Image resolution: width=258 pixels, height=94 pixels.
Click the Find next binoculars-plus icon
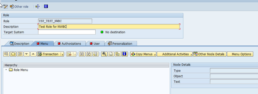pyautogui.click(x=89, y=54)
